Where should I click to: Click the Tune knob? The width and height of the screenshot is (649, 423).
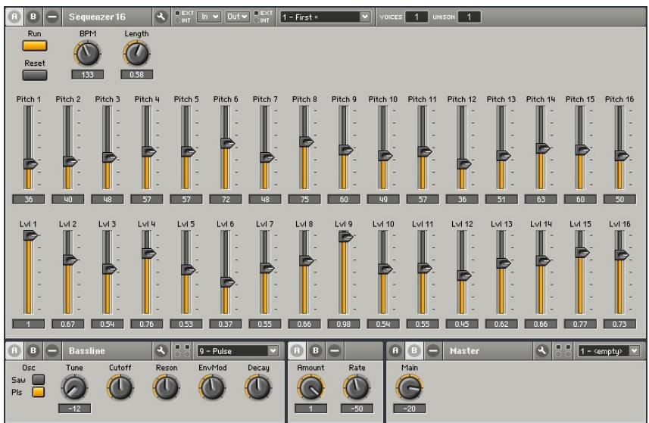[x=74, y=388]
